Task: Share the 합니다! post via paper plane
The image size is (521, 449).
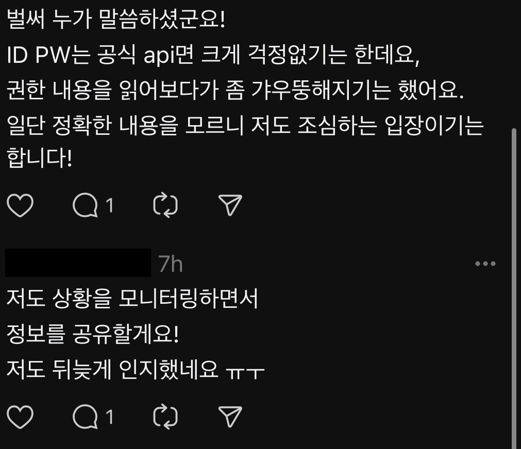Action: point(230,205)
